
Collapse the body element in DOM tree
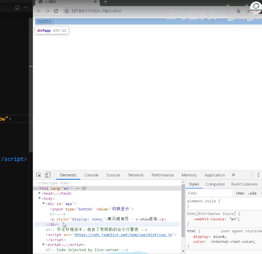(x=40, y=198)
